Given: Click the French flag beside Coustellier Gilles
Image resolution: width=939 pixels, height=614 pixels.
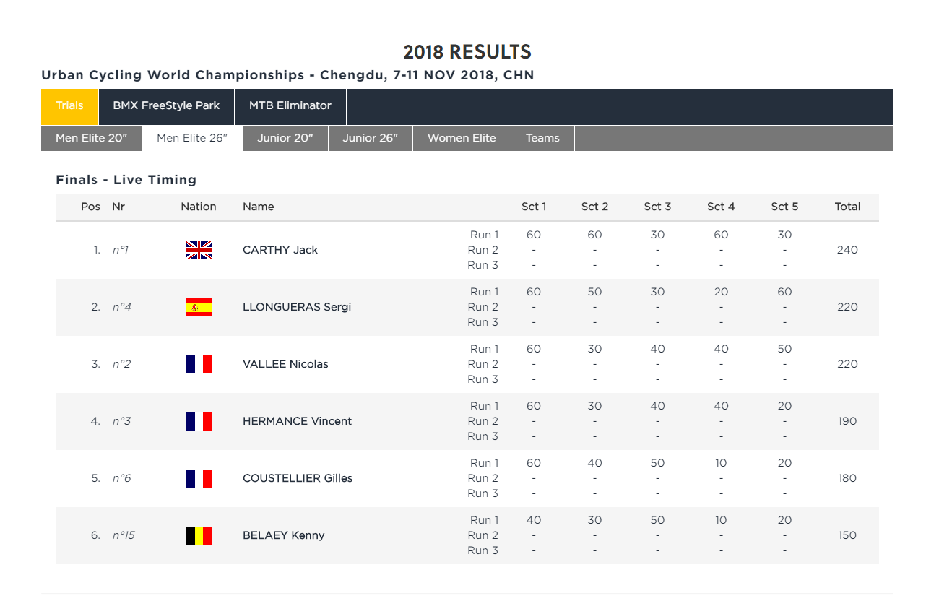Looking at the screenshot, I should click(199, 478).
